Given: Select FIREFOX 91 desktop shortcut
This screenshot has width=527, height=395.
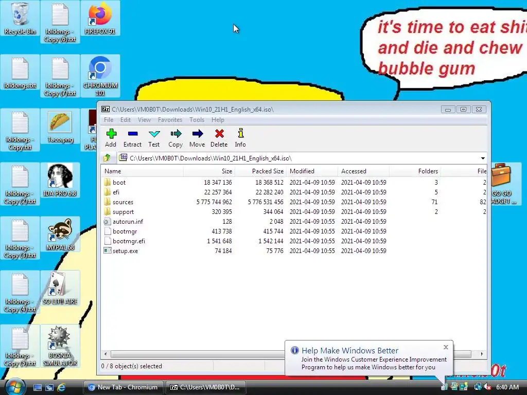Looking at the screenshot, I should click(x=100, y=19).
